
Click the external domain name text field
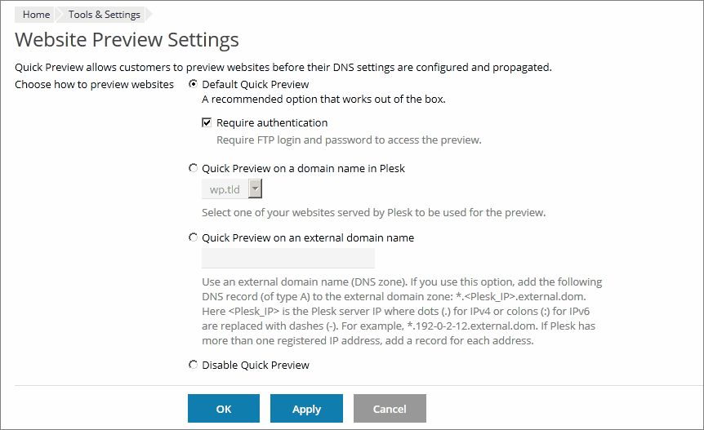[287, 259]
